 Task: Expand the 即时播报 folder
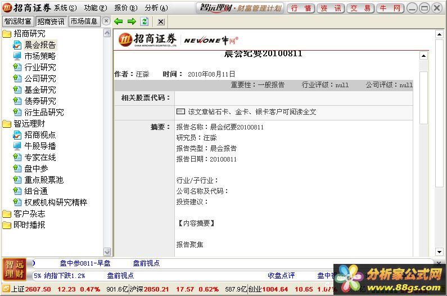[x=7, y=225]
